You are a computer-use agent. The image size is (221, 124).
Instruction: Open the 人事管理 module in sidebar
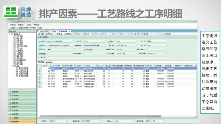tap(22, 118)
